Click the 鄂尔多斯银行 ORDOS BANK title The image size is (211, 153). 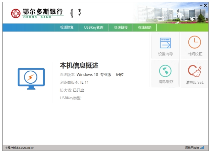(x=43, y=13)
